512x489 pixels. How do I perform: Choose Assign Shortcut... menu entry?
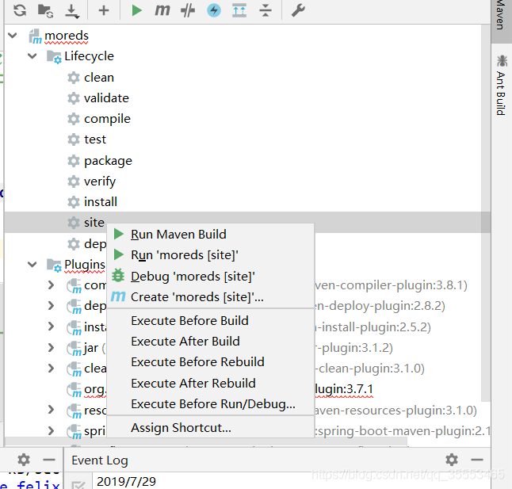pos(211,428)
